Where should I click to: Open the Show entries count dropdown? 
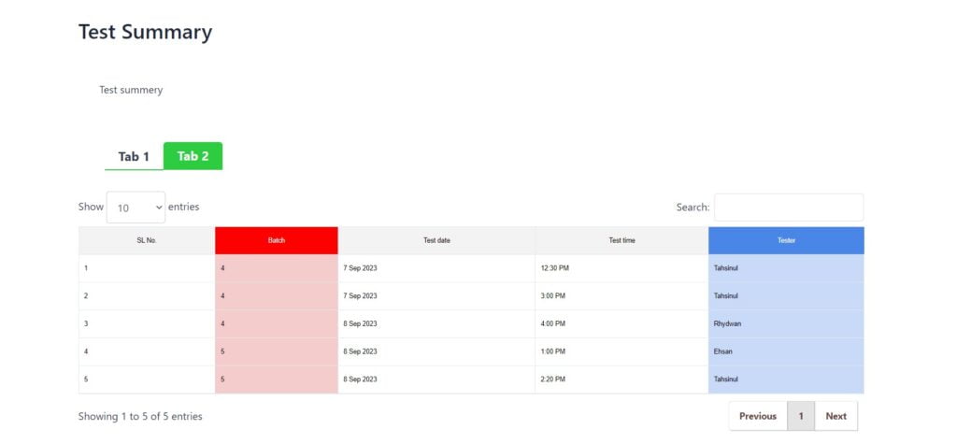136,207
